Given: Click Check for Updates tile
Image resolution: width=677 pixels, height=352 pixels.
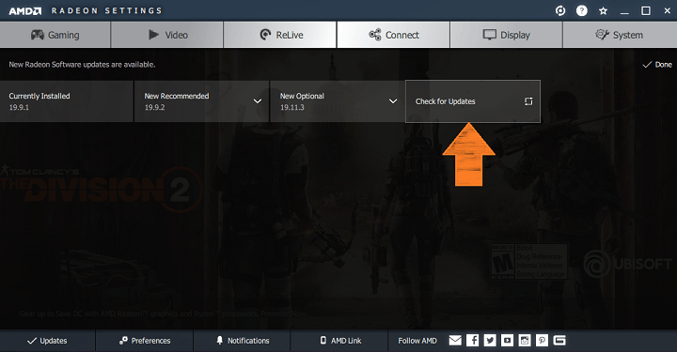Looking at the screenshot, I should tap(473, 101).
